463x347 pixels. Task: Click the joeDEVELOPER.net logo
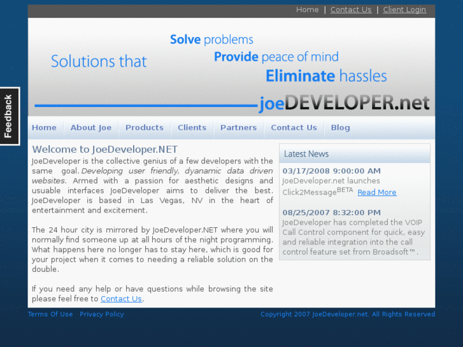click(x=344, y=103)
